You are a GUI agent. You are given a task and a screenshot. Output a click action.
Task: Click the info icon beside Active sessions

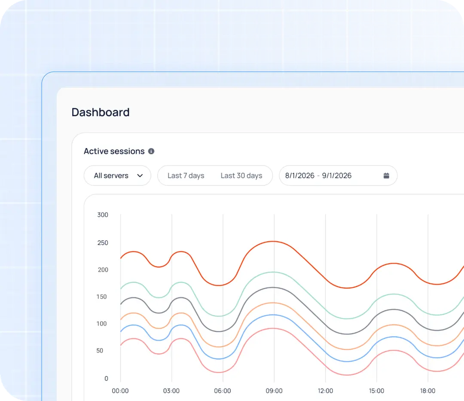tap(151, 151)
